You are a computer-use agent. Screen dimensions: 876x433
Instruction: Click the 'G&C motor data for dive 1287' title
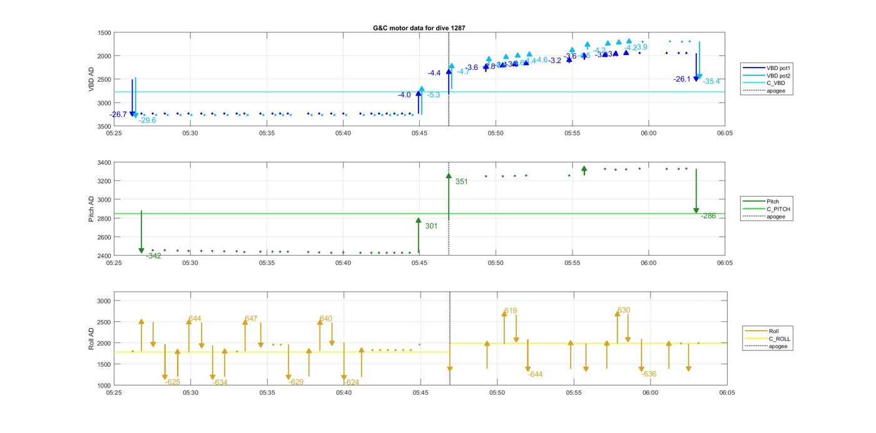point(419,28)
